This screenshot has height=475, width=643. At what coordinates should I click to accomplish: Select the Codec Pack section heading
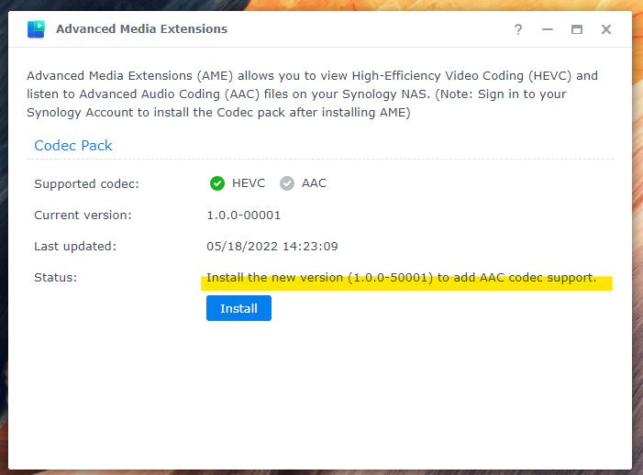click(x=73, y=146)
